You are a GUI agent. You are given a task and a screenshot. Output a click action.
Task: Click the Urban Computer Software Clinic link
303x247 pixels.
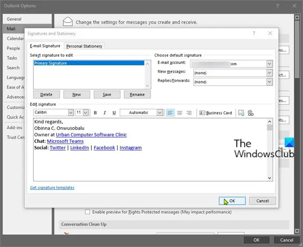[x=91, y=135]
